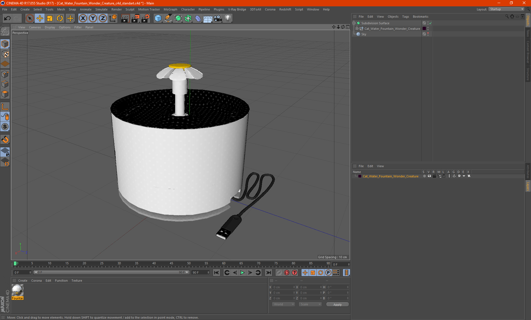Open material manager Texture menu
The image size is (531, 320).
[x=77, y=281]
